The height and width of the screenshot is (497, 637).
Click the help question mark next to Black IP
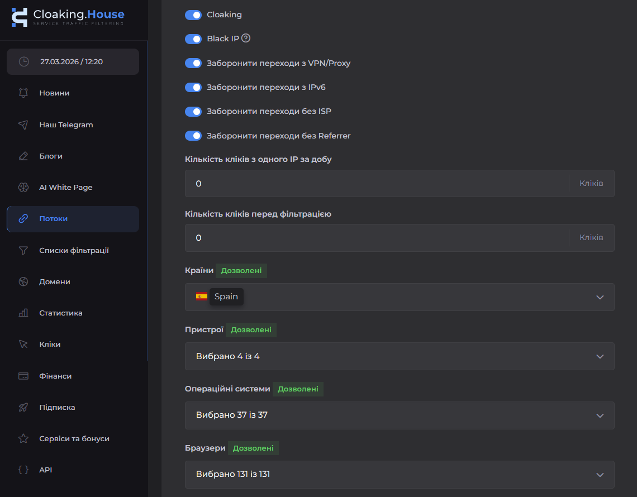(246, 39)
